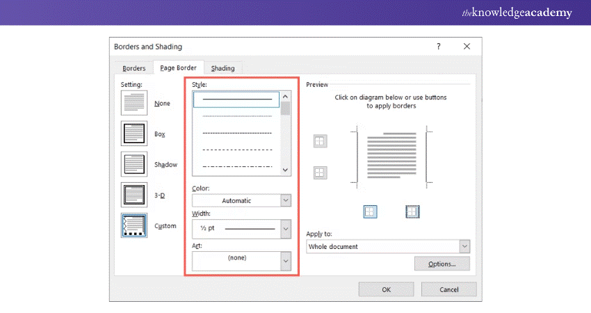This screenshot has width=591, height=313.
Task: Click the OK button
Action: coord(386,289)
